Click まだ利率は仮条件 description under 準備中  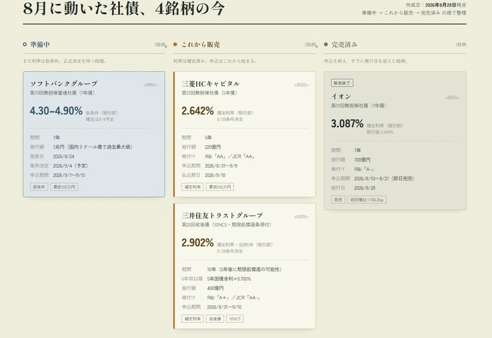65,61
